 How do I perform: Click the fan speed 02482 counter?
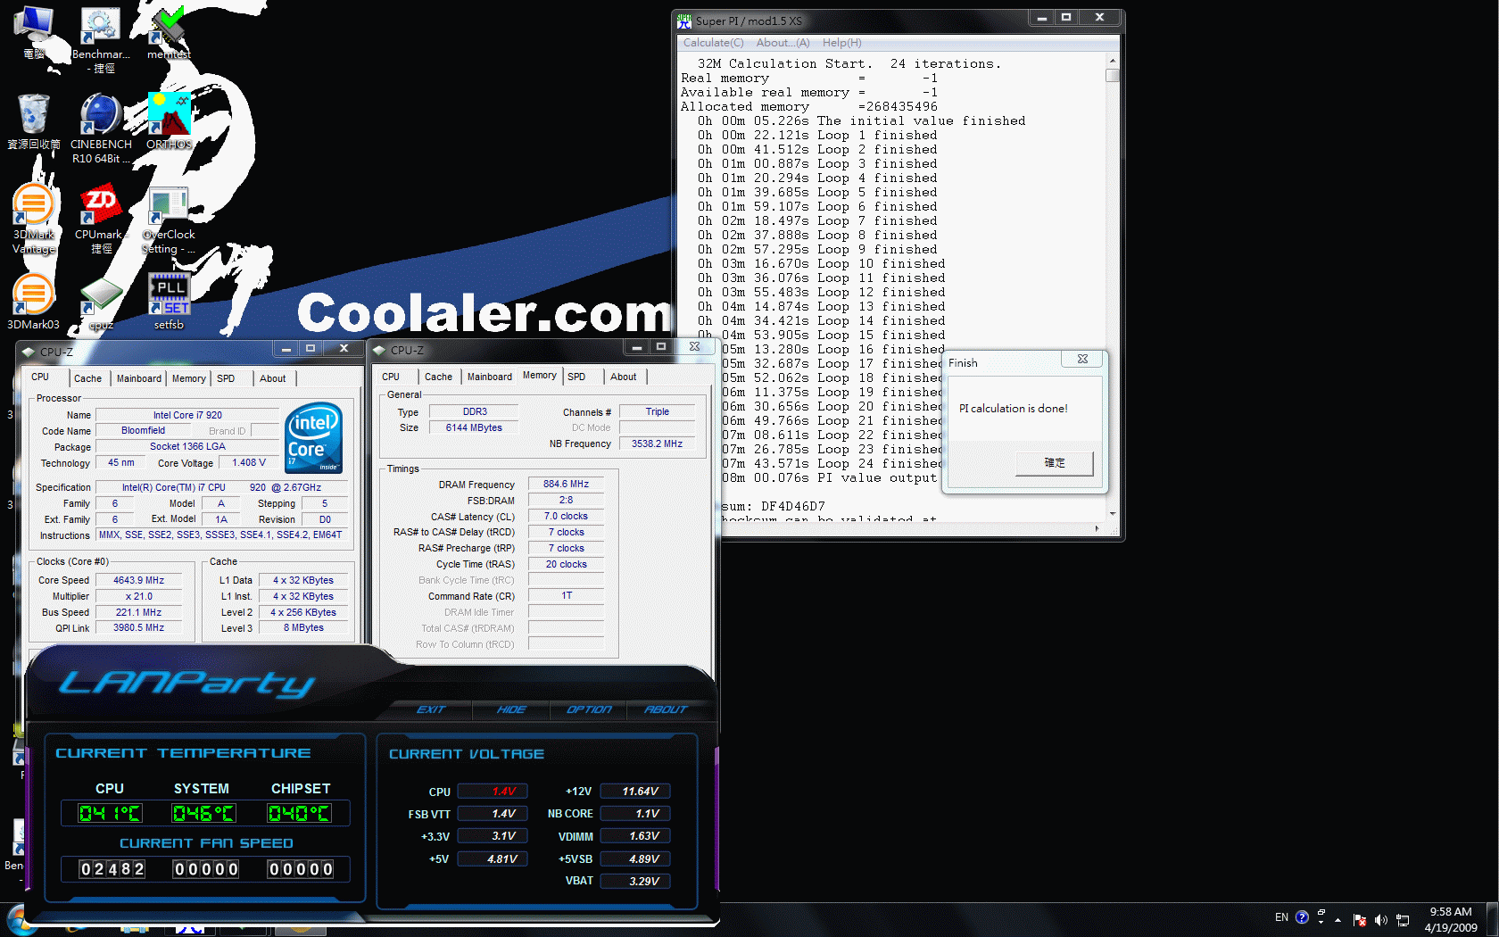pos(112,869)
